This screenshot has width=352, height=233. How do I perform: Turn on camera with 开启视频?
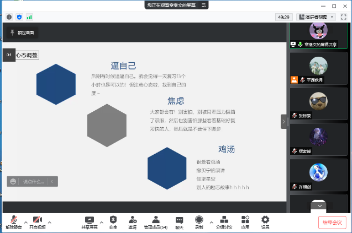[37, 221]
